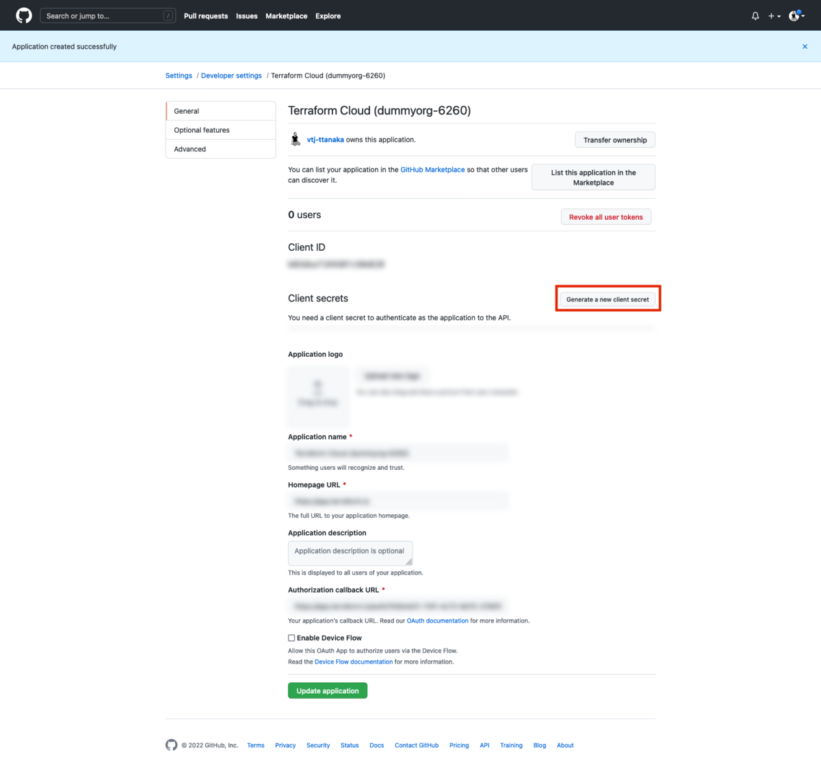Image resolution: width=821 pixels, height=776 pixels.
Task: Go to Pull requests
Action: pyautogui.click(x=206, y=16)
